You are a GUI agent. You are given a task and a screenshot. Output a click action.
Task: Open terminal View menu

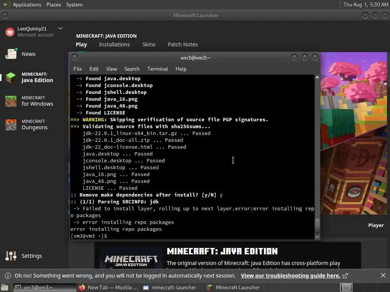(112, 69)
